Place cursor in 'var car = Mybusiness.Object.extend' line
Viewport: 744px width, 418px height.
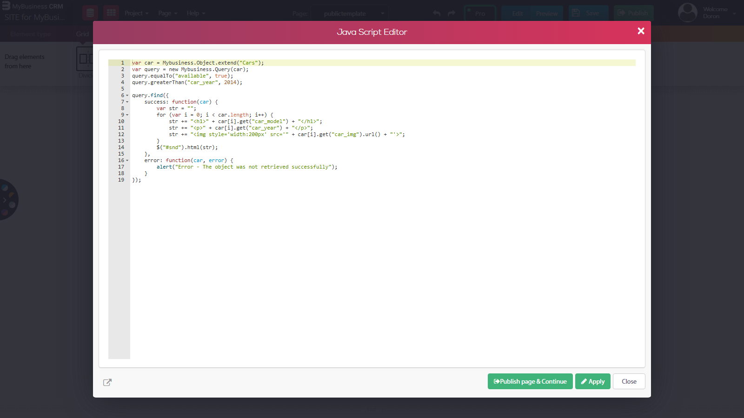[x=198, y=63]
